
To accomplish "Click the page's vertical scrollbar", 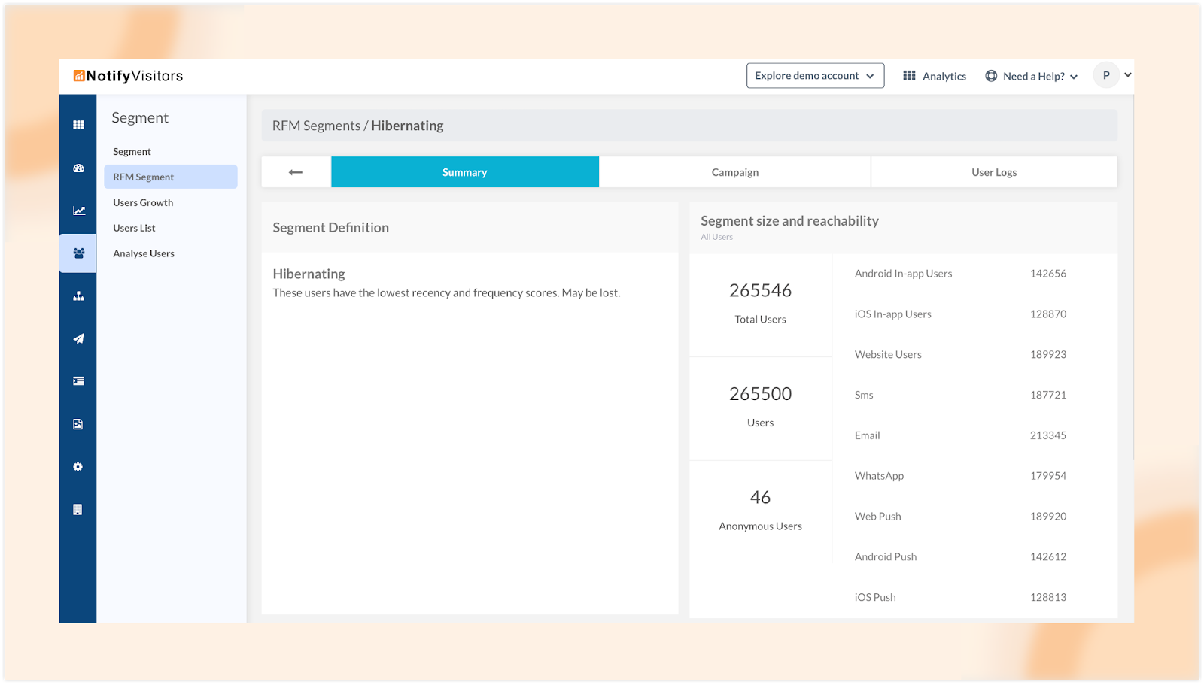I will [x=1132, y=278].
